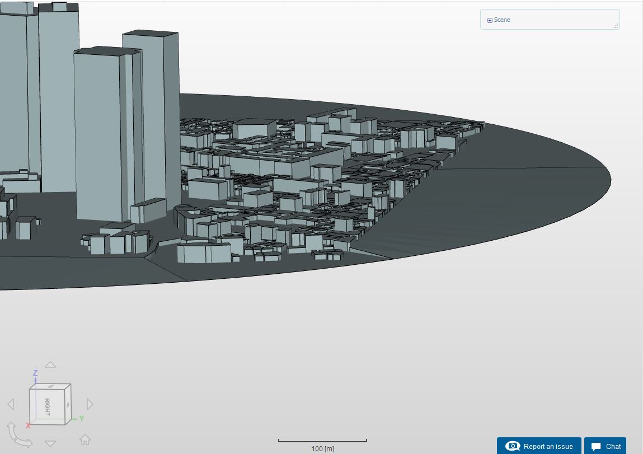This screenshot has height=454, width=643.
Task: Click the green Y axis label
Action: point(82,418)
